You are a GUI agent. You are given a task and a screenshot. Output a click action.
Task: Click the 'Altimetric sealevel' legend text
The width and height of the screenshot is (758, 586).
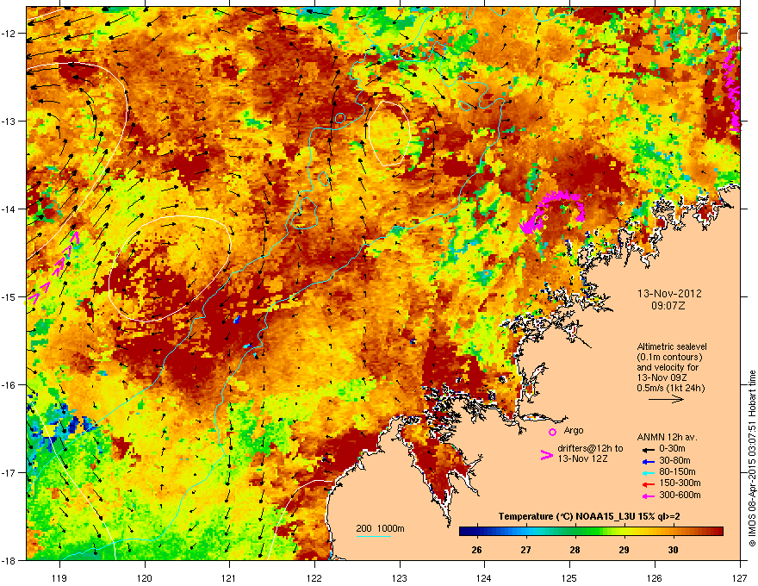(672, 346)
